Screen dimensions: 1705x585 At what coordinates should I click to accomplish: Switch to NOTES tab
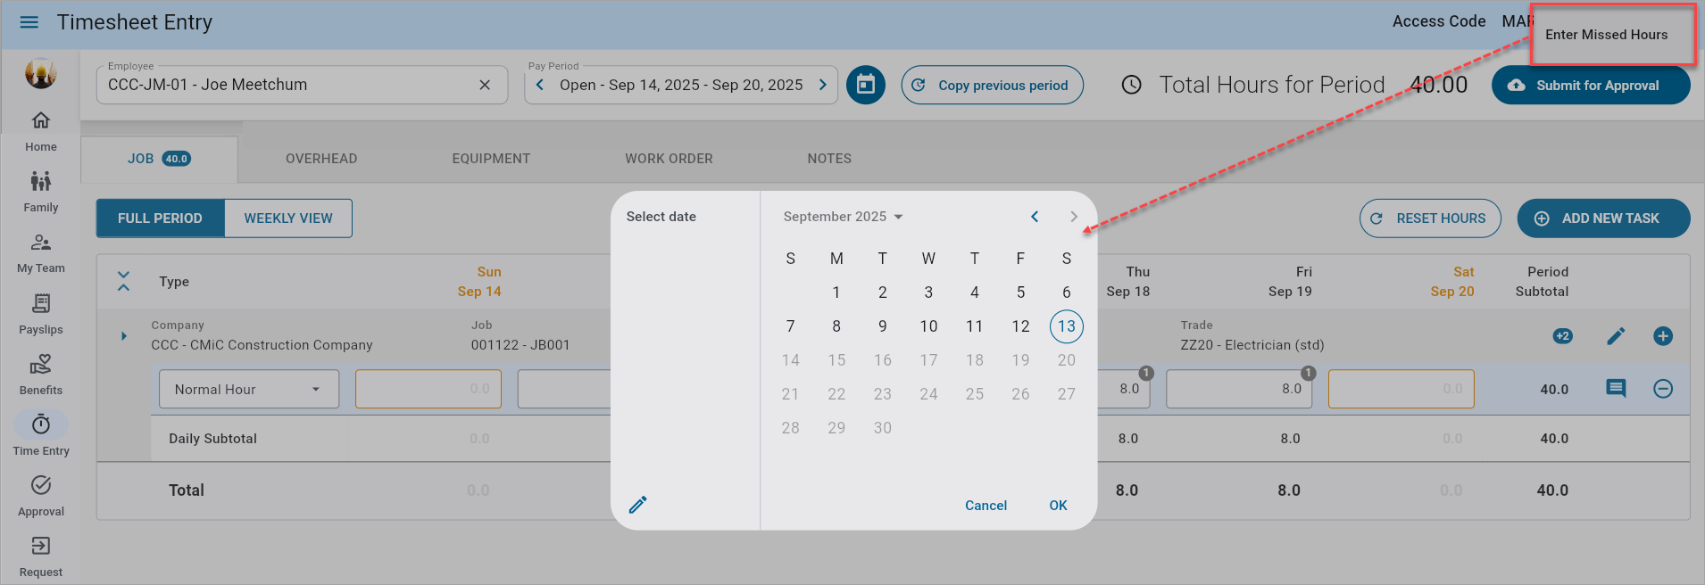tap(829, 159)
